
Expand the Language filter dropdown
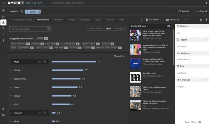206,80
